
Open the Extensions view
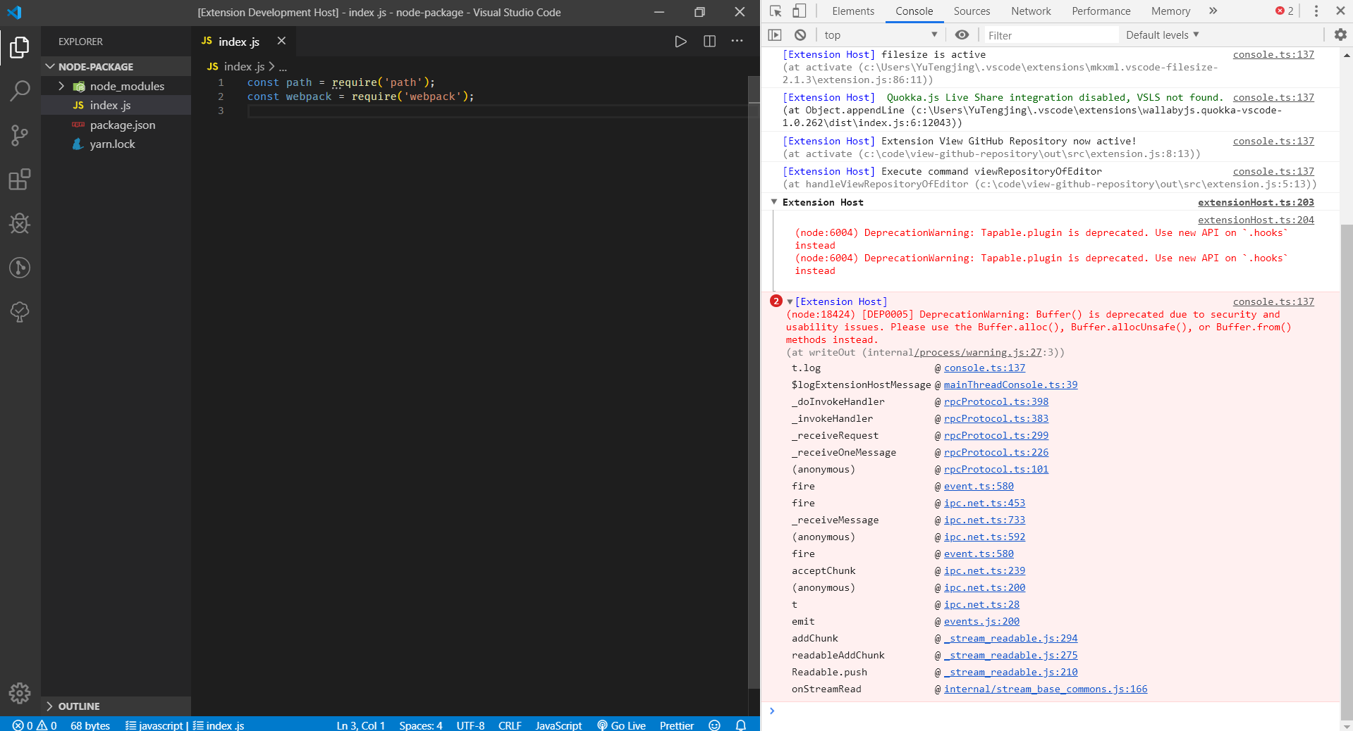pyautogui.click(x=20, y=180)
